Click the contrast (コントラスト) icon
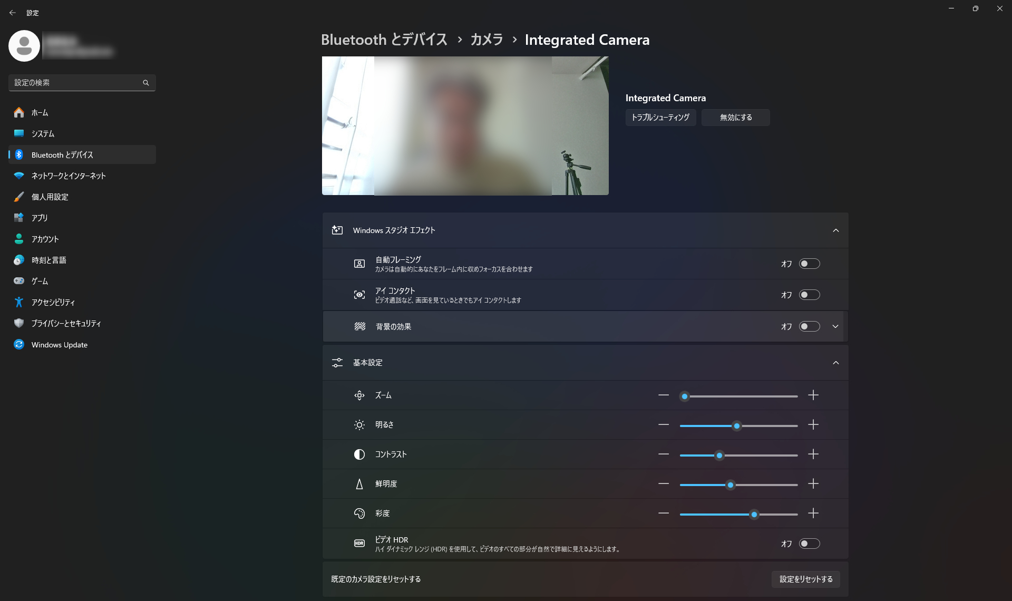This screenshot has width=1012, height=601. tap(359, 454)
